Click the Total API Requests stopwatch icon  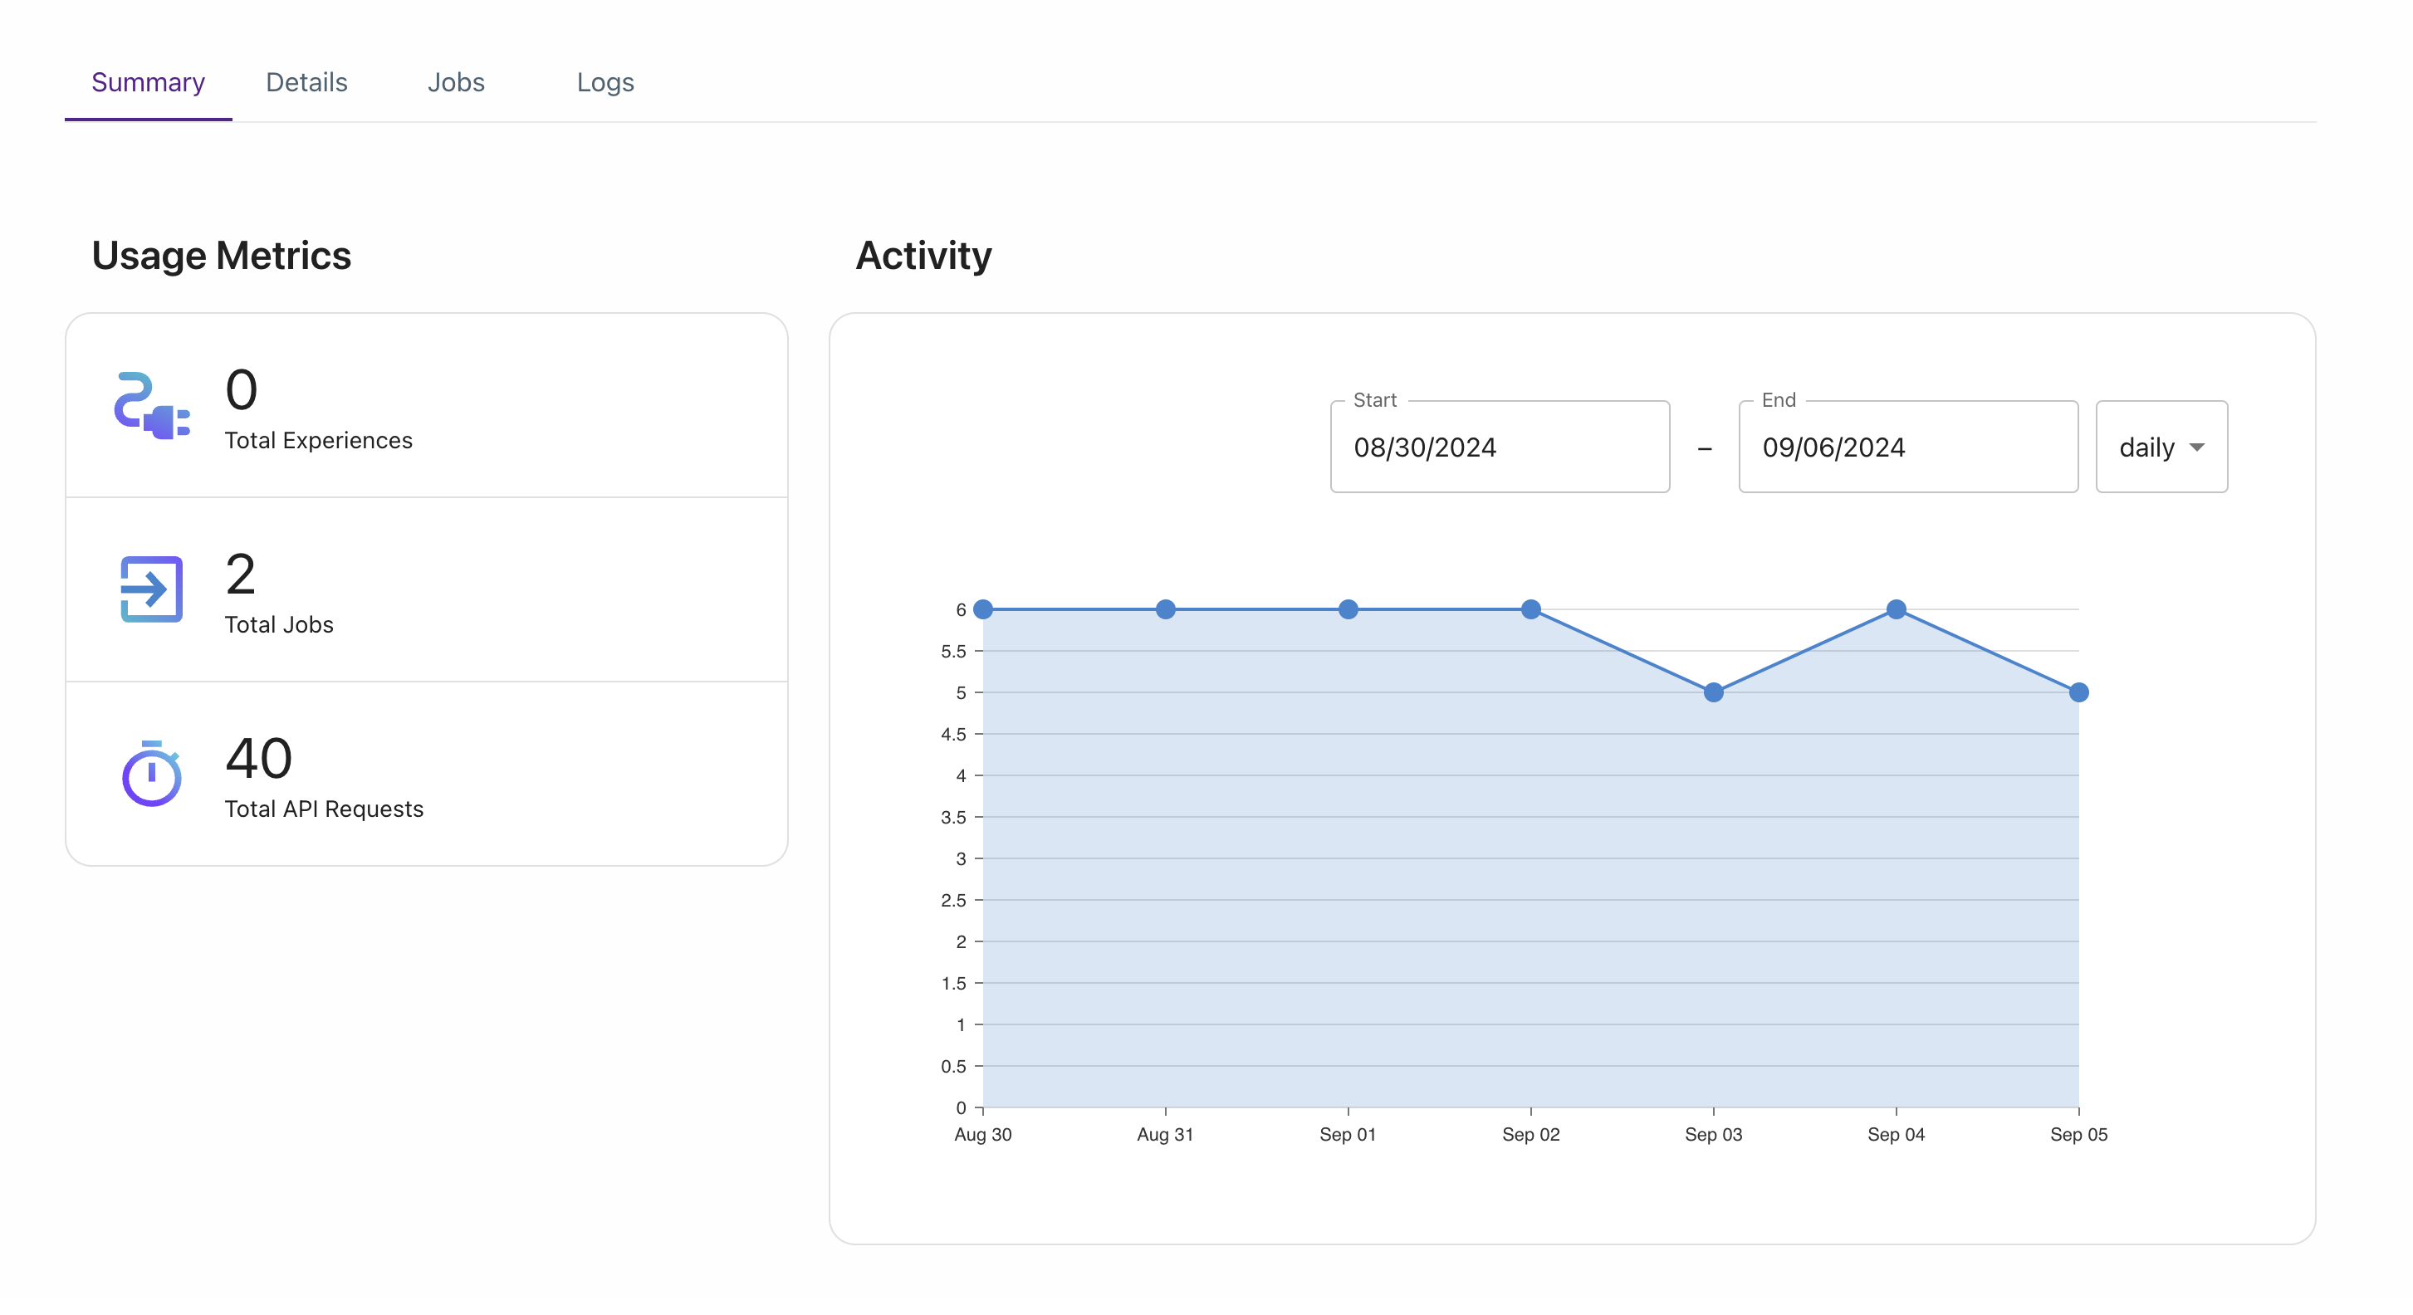coord(152,774)
